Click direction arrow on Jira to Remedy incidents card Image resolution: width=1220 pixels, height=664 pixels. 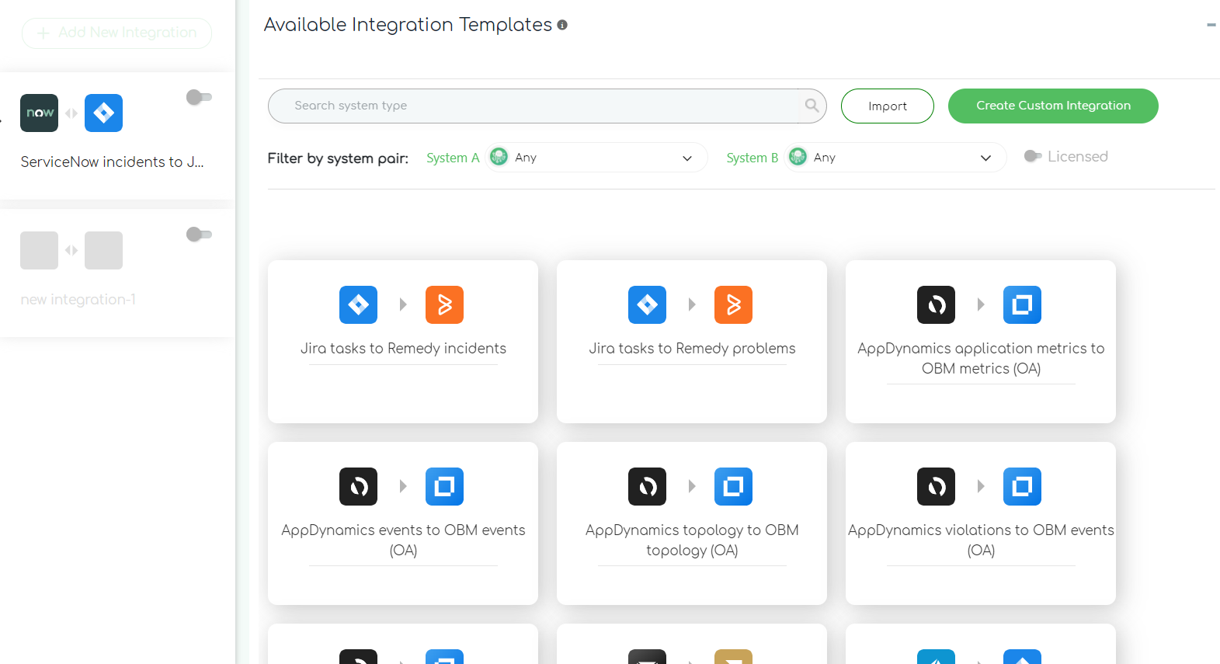[x=403, y=304]
